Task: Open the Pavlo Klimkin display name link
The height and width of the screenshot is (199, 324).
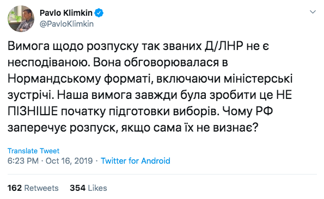Action: click(66, 13)
